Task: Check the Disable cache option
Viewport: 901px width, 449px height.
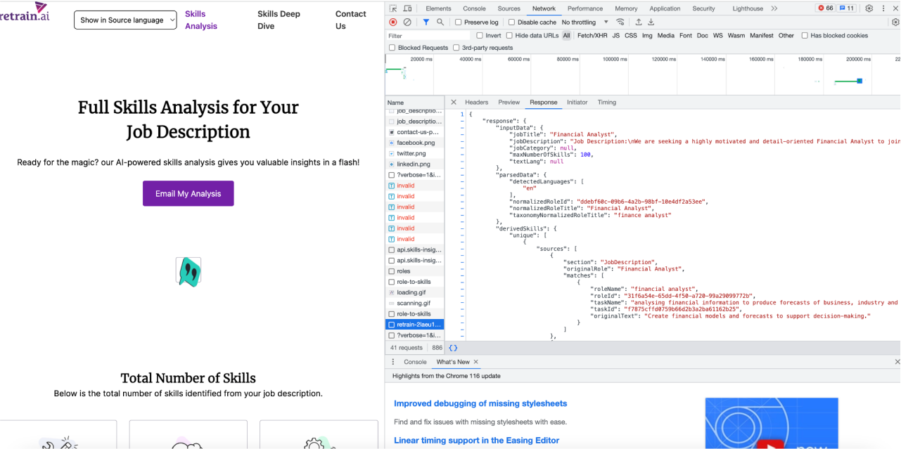Action: tap(511, 22)
